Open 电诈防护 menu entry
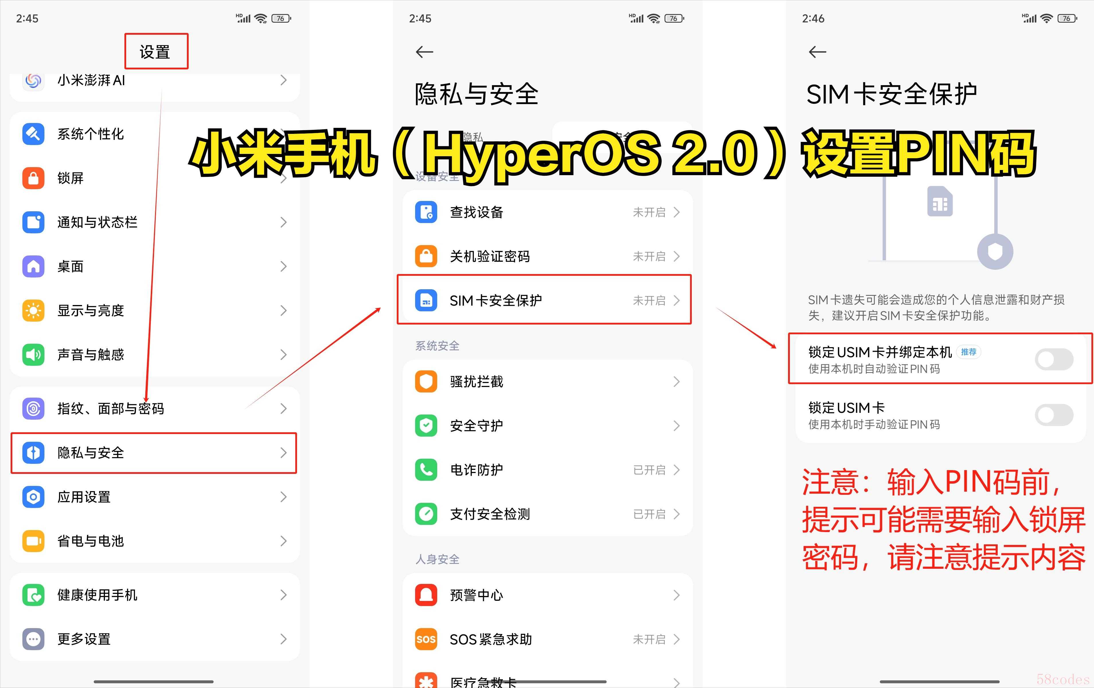This screenshot has width=1094, height=688. coord(548,470)
